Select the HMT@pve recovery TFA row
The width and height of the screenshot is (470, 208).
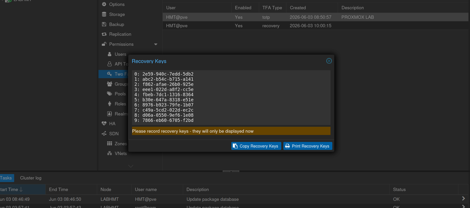[x=315, y=26]
